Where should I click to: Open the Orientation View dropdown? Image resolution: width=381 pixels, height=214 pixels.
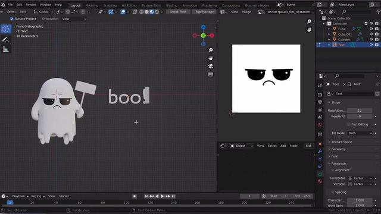[74, 18]
